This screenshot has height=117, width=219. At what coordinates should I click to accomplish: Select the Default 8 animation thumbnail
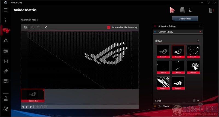coord(178,83)
